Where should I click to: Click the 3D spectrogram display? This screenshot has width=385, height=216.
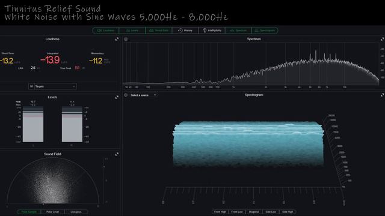pyautogui.click(x=248, y=145)
